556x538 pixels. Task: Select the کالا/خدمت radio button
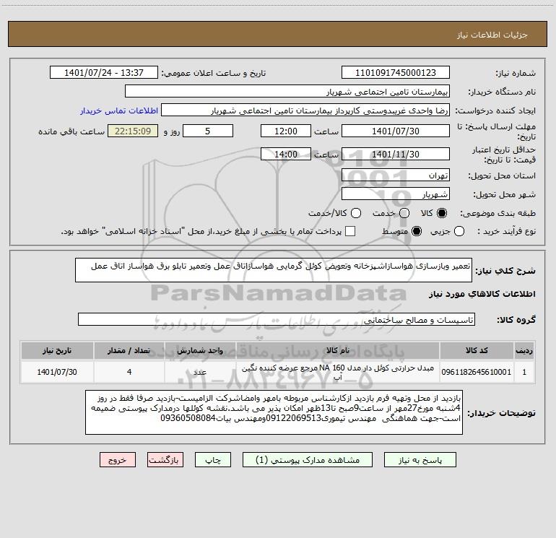tap(356, 213)
